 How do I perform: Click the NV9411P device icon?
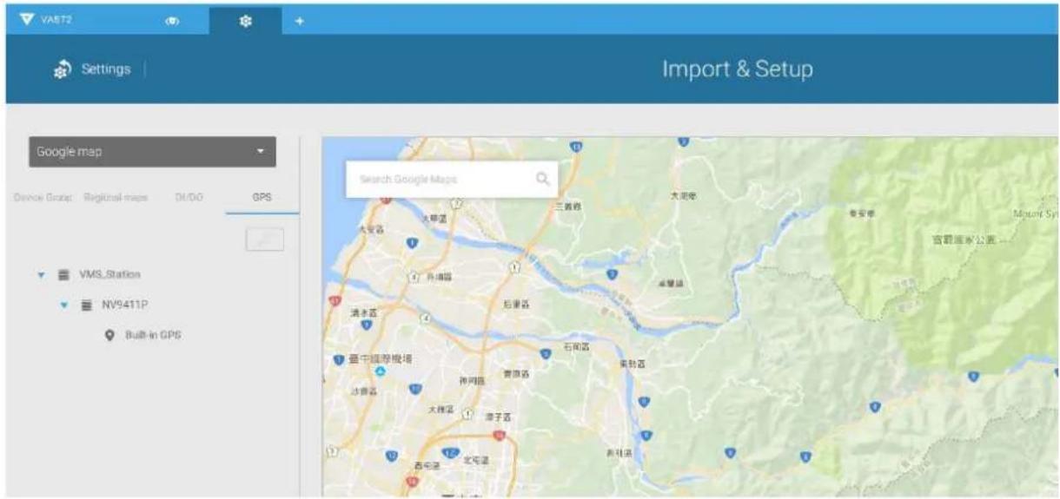86,305
